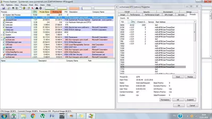The height and width of the screenshot is (119, 212).
Task: Click the Save toolbar icon
Action: coord(3,8)
